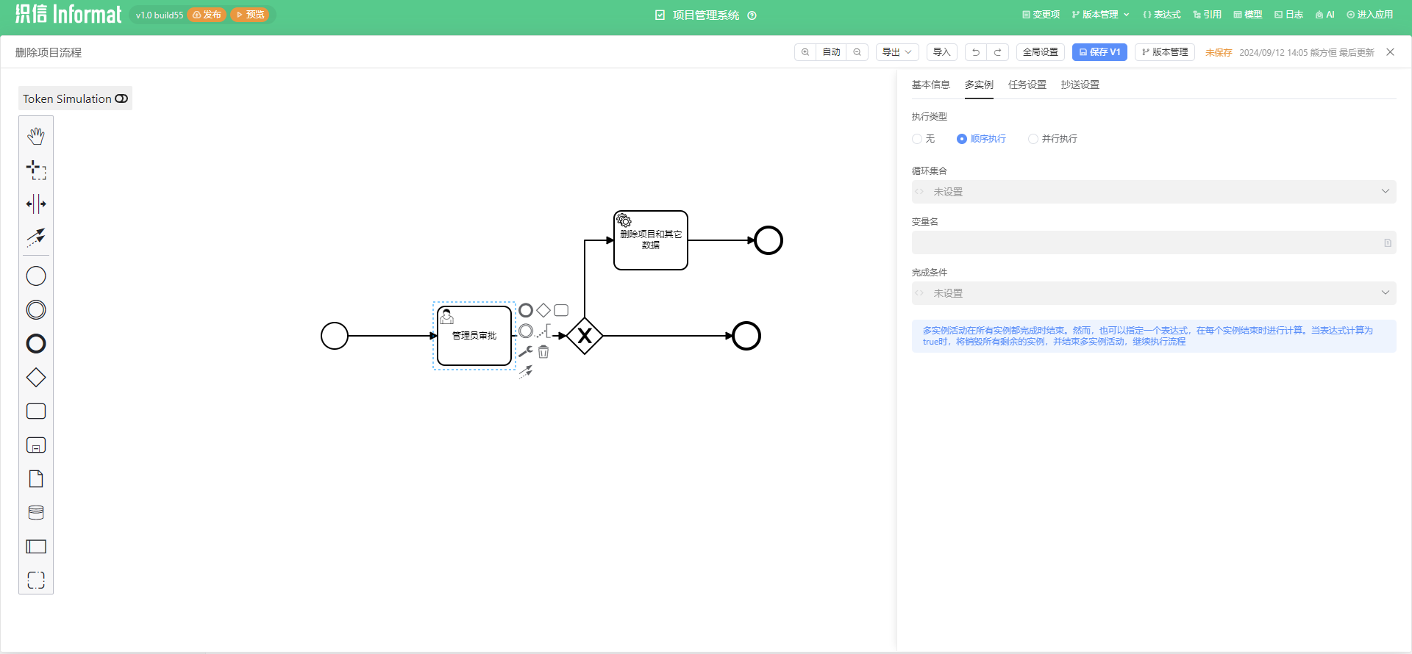Image resolution: width=1412 pixels, height=654 pixels.
Task: Open 全局设置 button
Action: tap(1041, 52)
